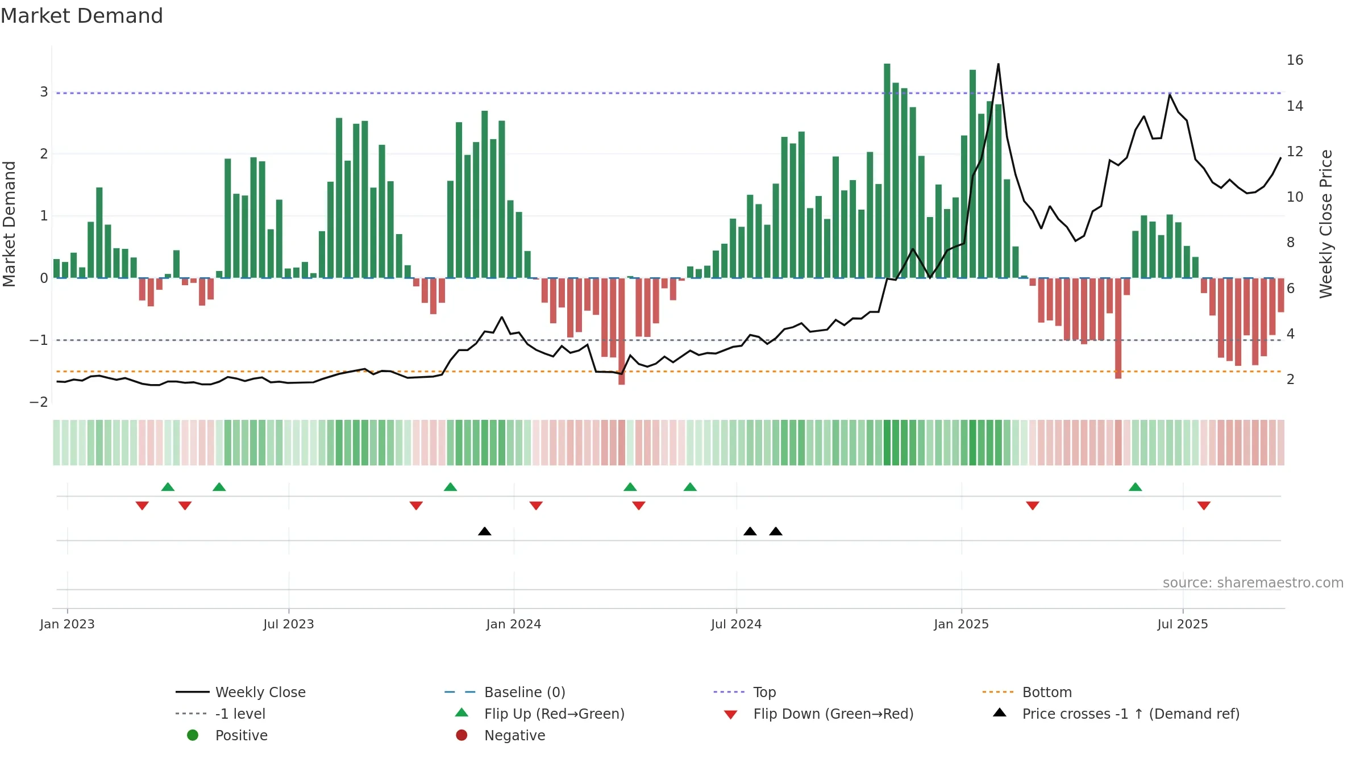Click the Jul 2025 x-axis label
1364x767 pixels.
tap(1183, 624)
